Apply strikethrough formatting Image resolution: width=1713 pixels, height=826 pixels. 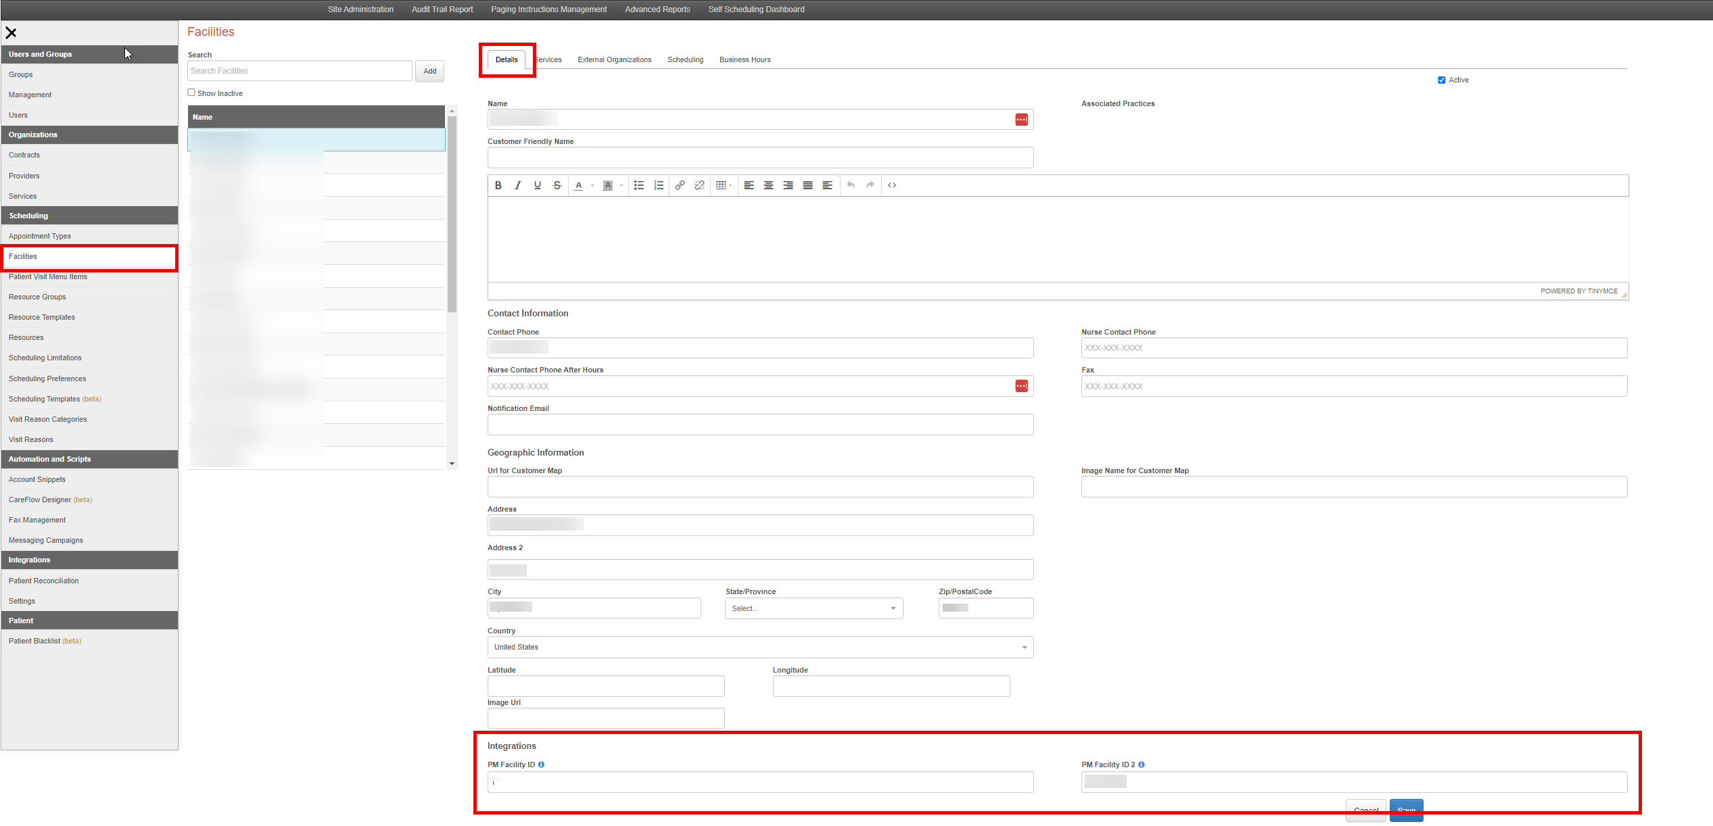[557, 185]
